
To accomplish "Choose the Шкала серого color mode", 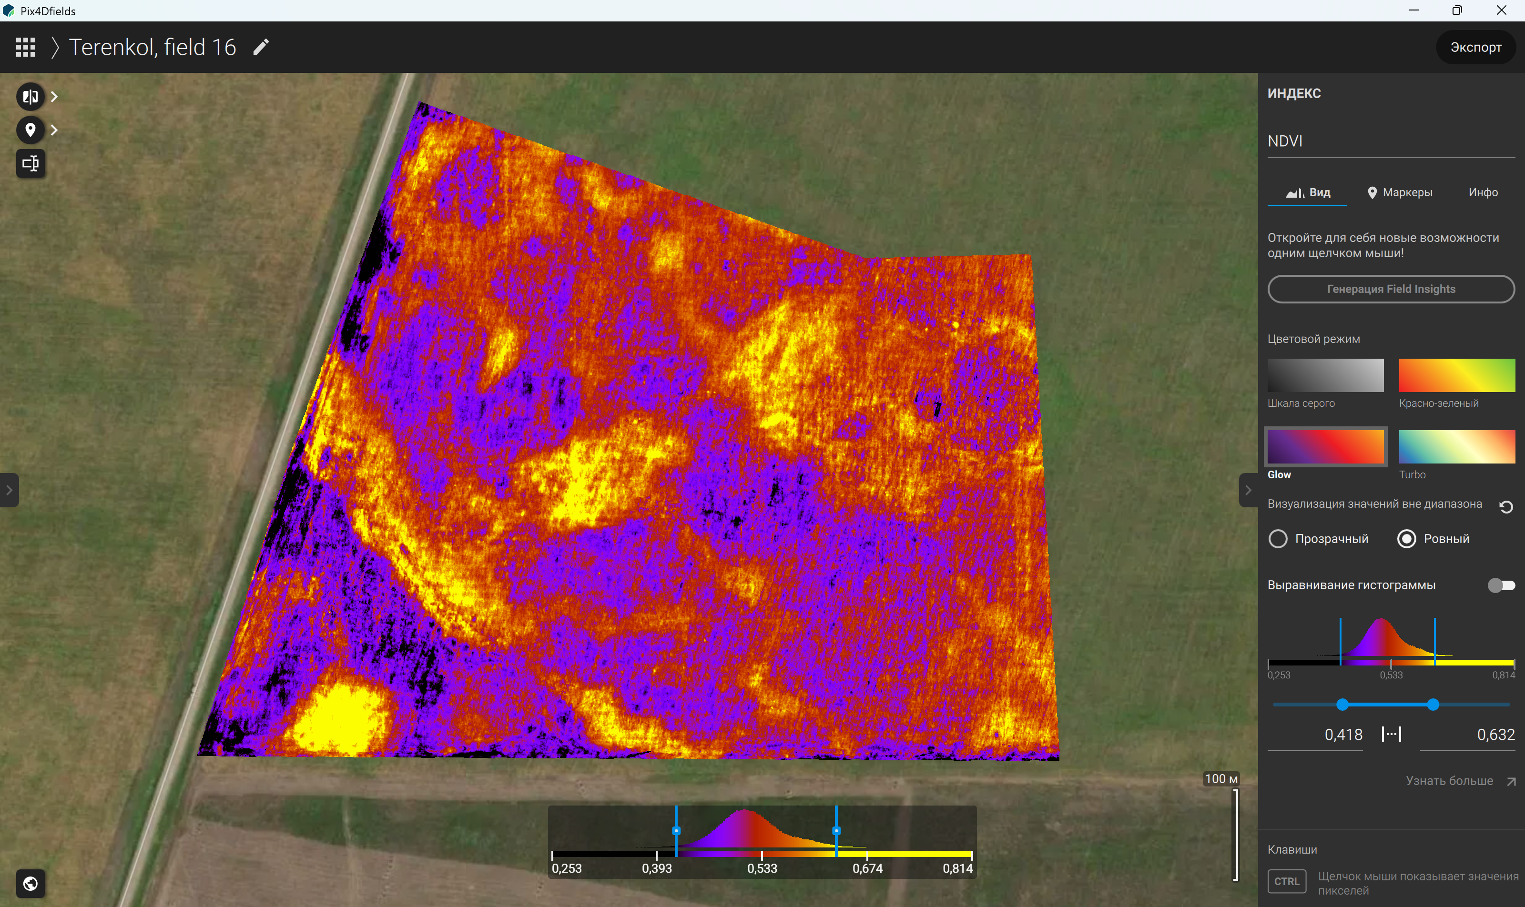I will coord(1325,375).
